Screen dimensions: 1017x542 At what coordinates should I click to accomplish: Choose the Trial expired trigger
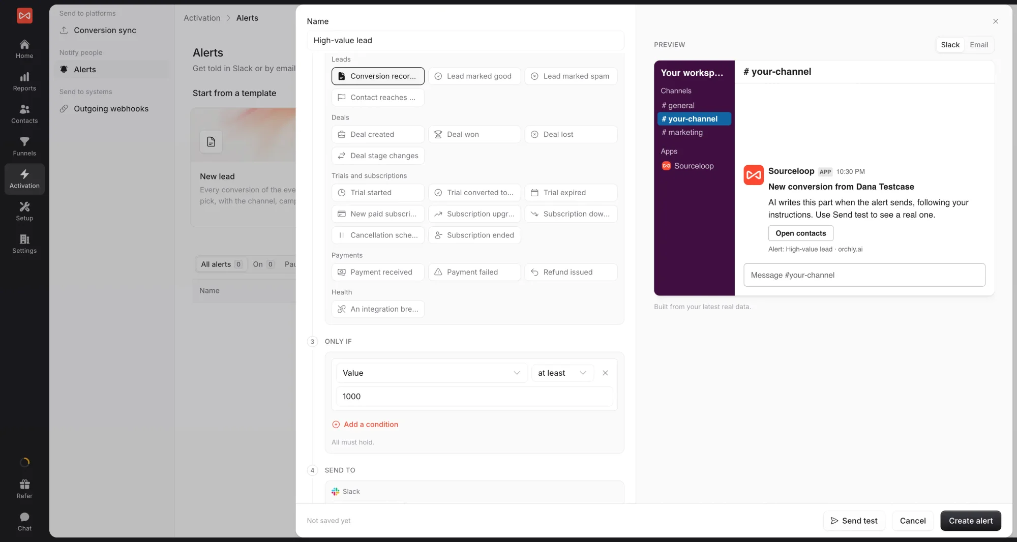(x=571, y=193)
